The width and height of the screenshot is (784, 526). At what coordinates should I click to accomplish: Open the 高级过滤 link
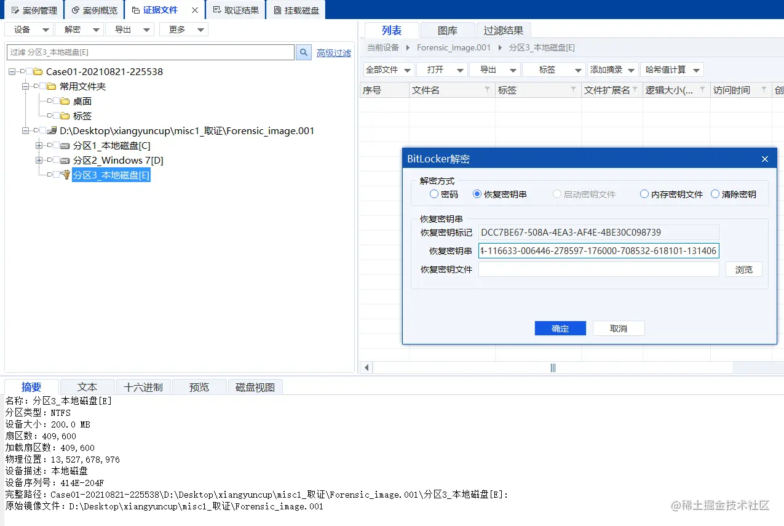pyautogui.click(x=333, y=52)
